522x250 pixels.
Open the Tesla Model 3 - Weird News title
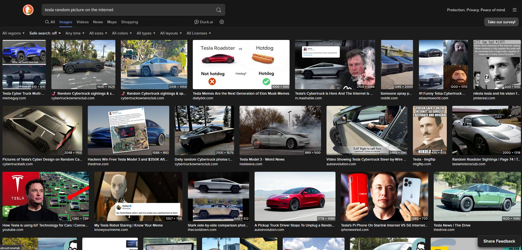click(x=262, y=159)
